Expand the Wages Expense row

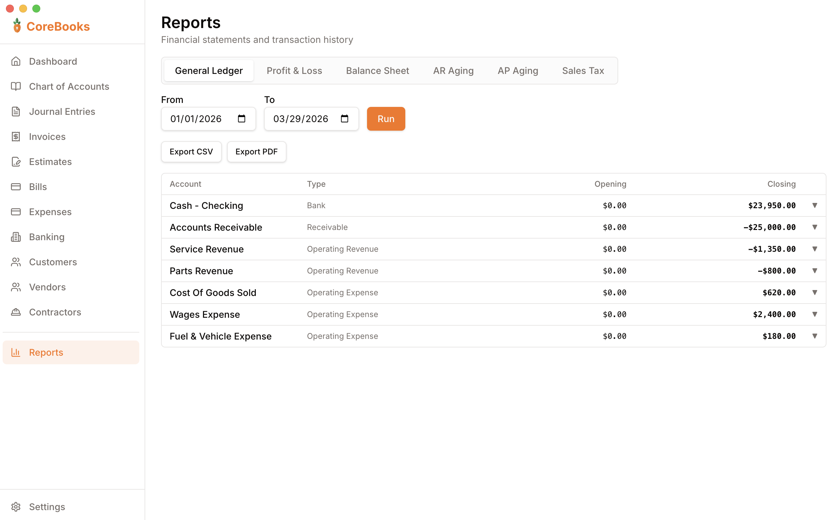pos(815,314)
